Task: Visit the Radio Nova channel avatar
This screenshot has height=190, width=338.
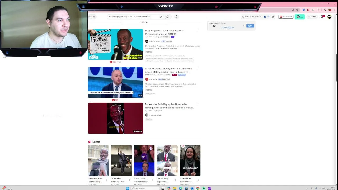Action: [x=147, y=41]
